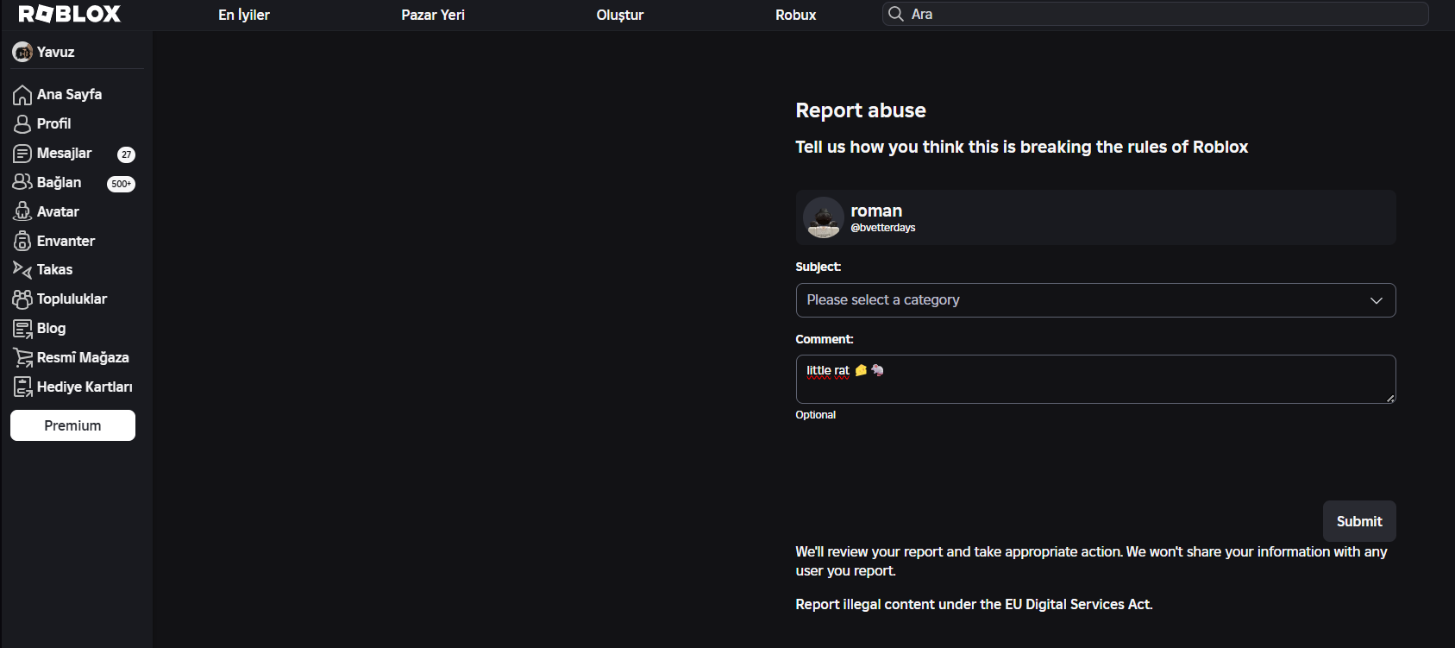Screen dimensions: 1455x648
Task: Click the Takas trade icon
Action: 22,270
